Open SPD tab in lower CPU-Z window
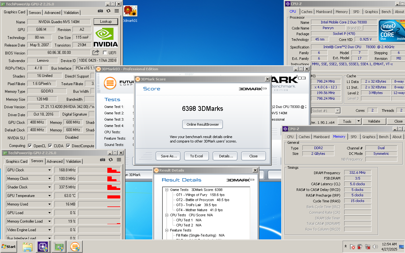 [x=354, y=137]
